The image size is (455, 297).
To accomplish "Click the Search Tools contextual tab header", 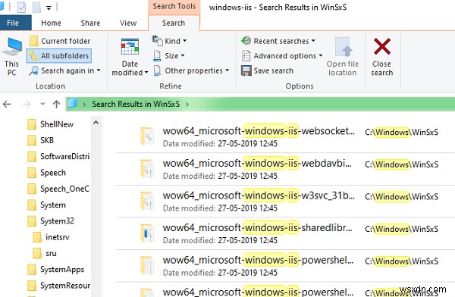I will point(174,6).
